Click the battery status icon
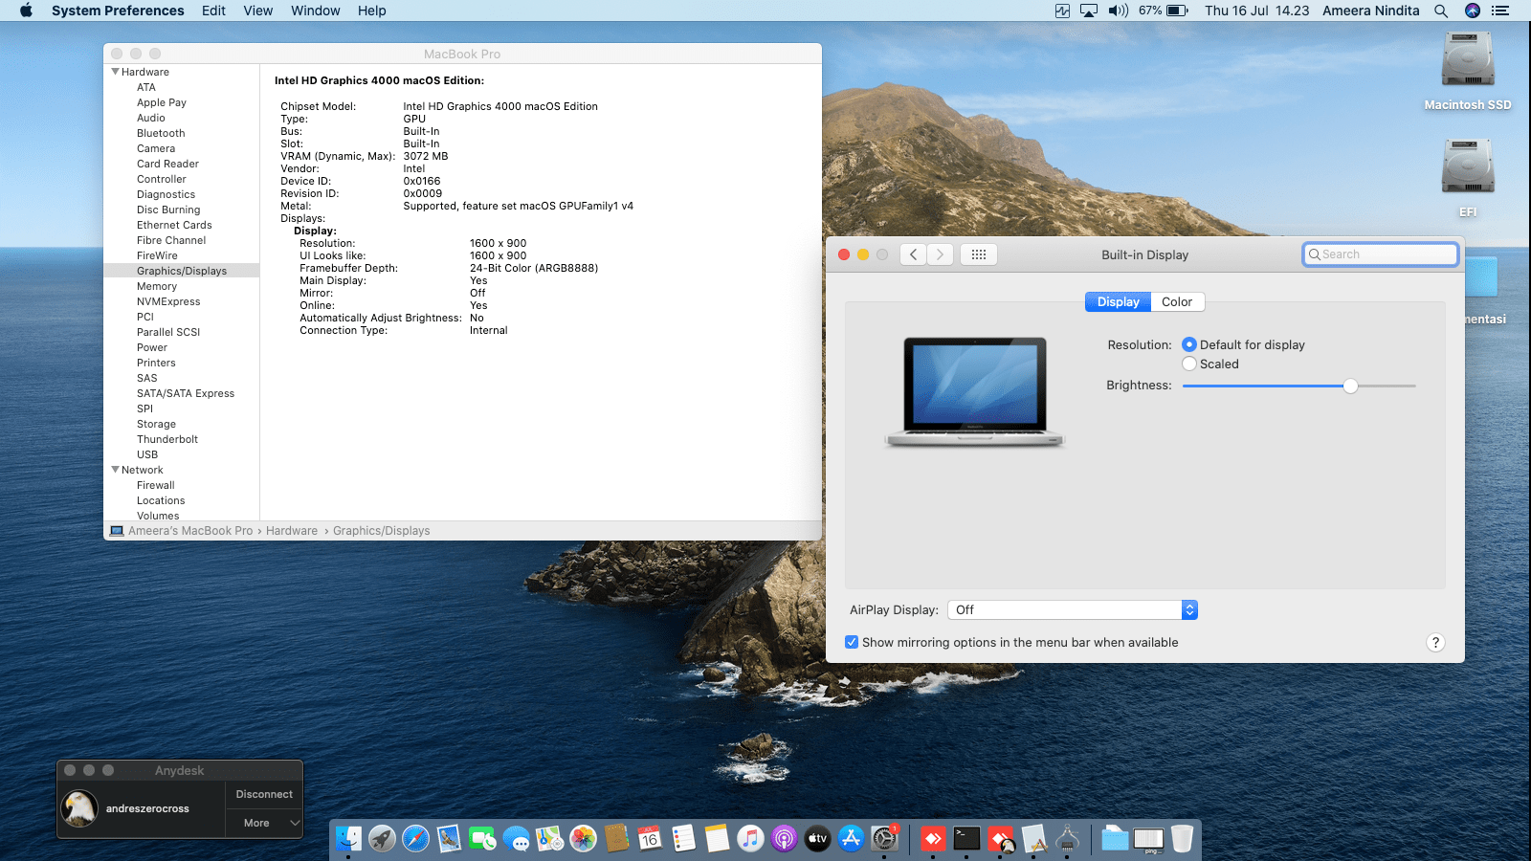This screenshot has height=861, width=1531. pos(1177,11)
